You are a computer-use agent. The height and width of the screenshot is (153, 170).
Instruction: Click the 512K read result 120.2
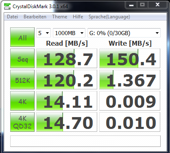(67, 80)
